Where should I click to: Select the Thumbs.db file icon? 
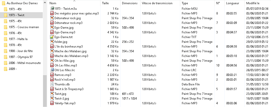tap(52, 84)
